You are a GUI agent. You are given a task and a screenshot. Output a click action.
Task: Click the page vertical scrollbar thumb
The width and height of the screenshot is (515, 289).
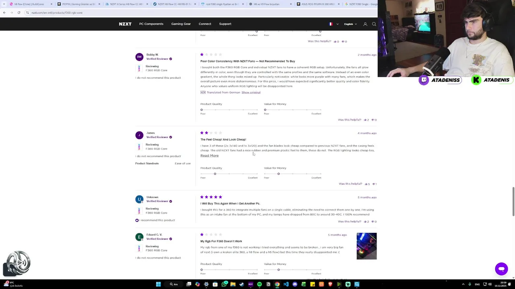click(x=513, y=201)
